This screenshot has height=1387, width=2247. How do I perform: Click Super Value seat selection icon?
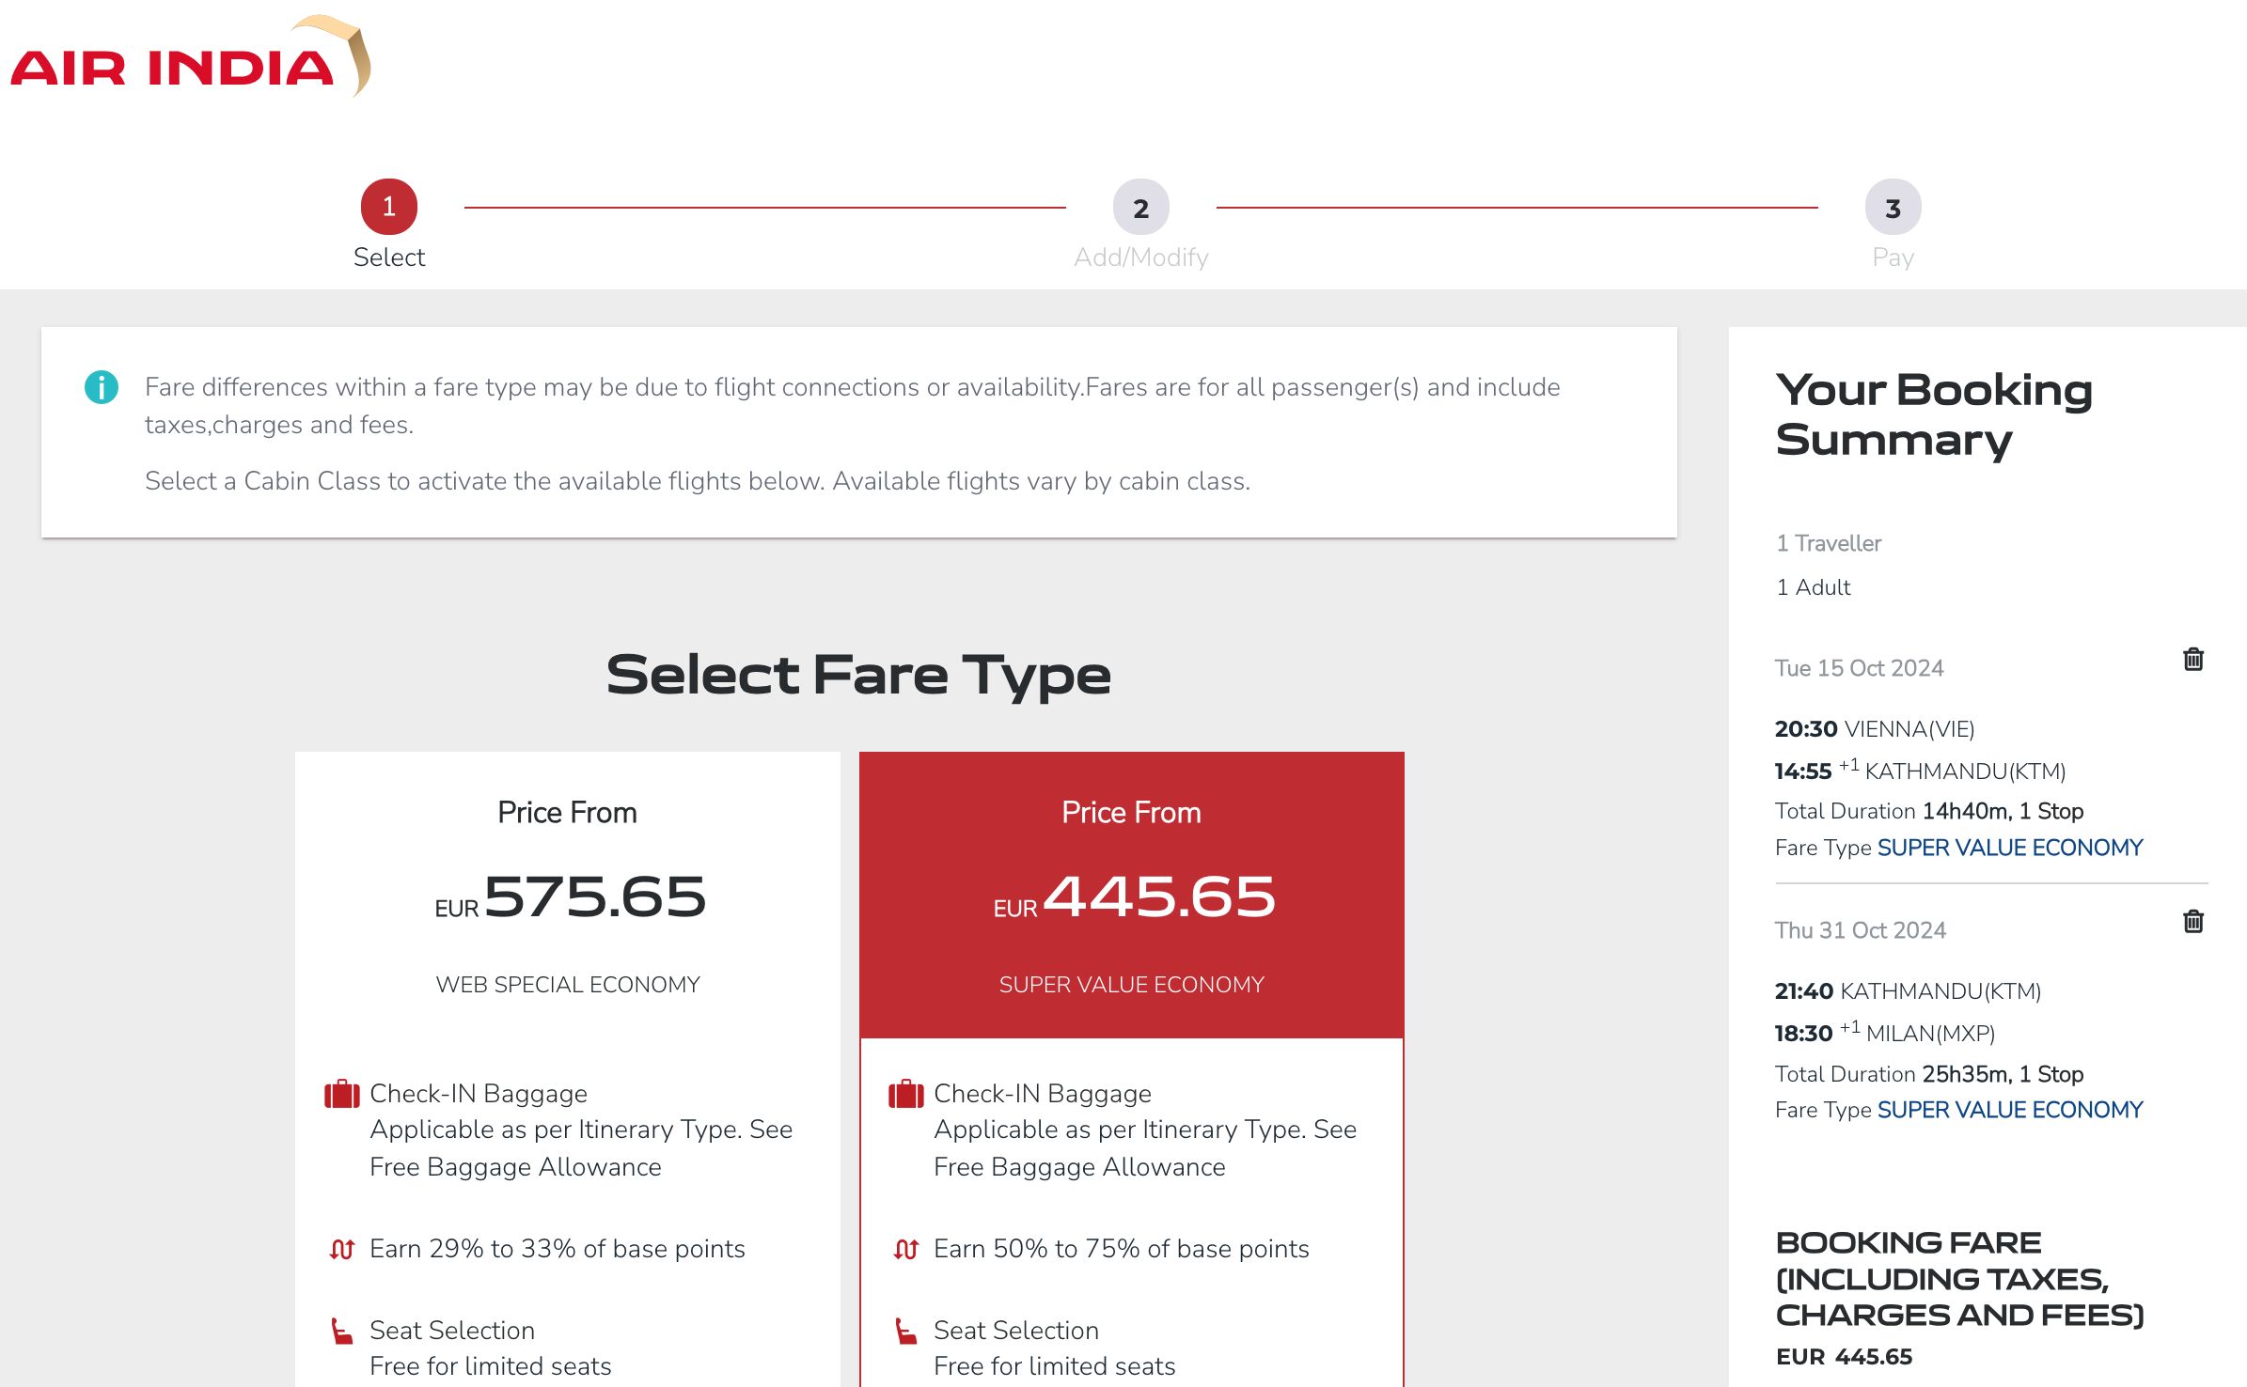[x=906, y=1332]
